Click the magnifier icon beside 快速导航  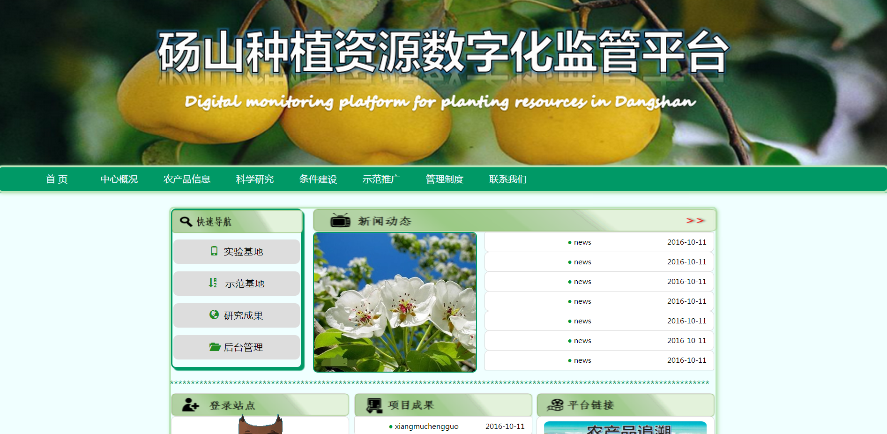[x=186, y=221]
